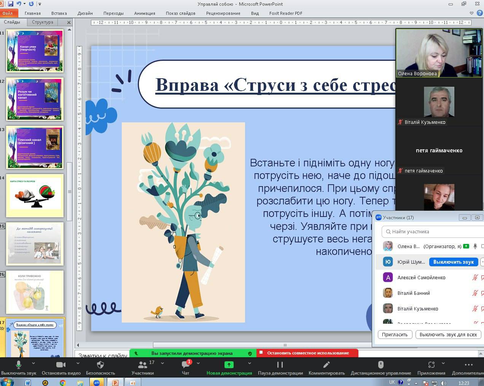Switch to the Структура pane tab
The height and width of the screenshot is (386, 484).
point(43,22)
